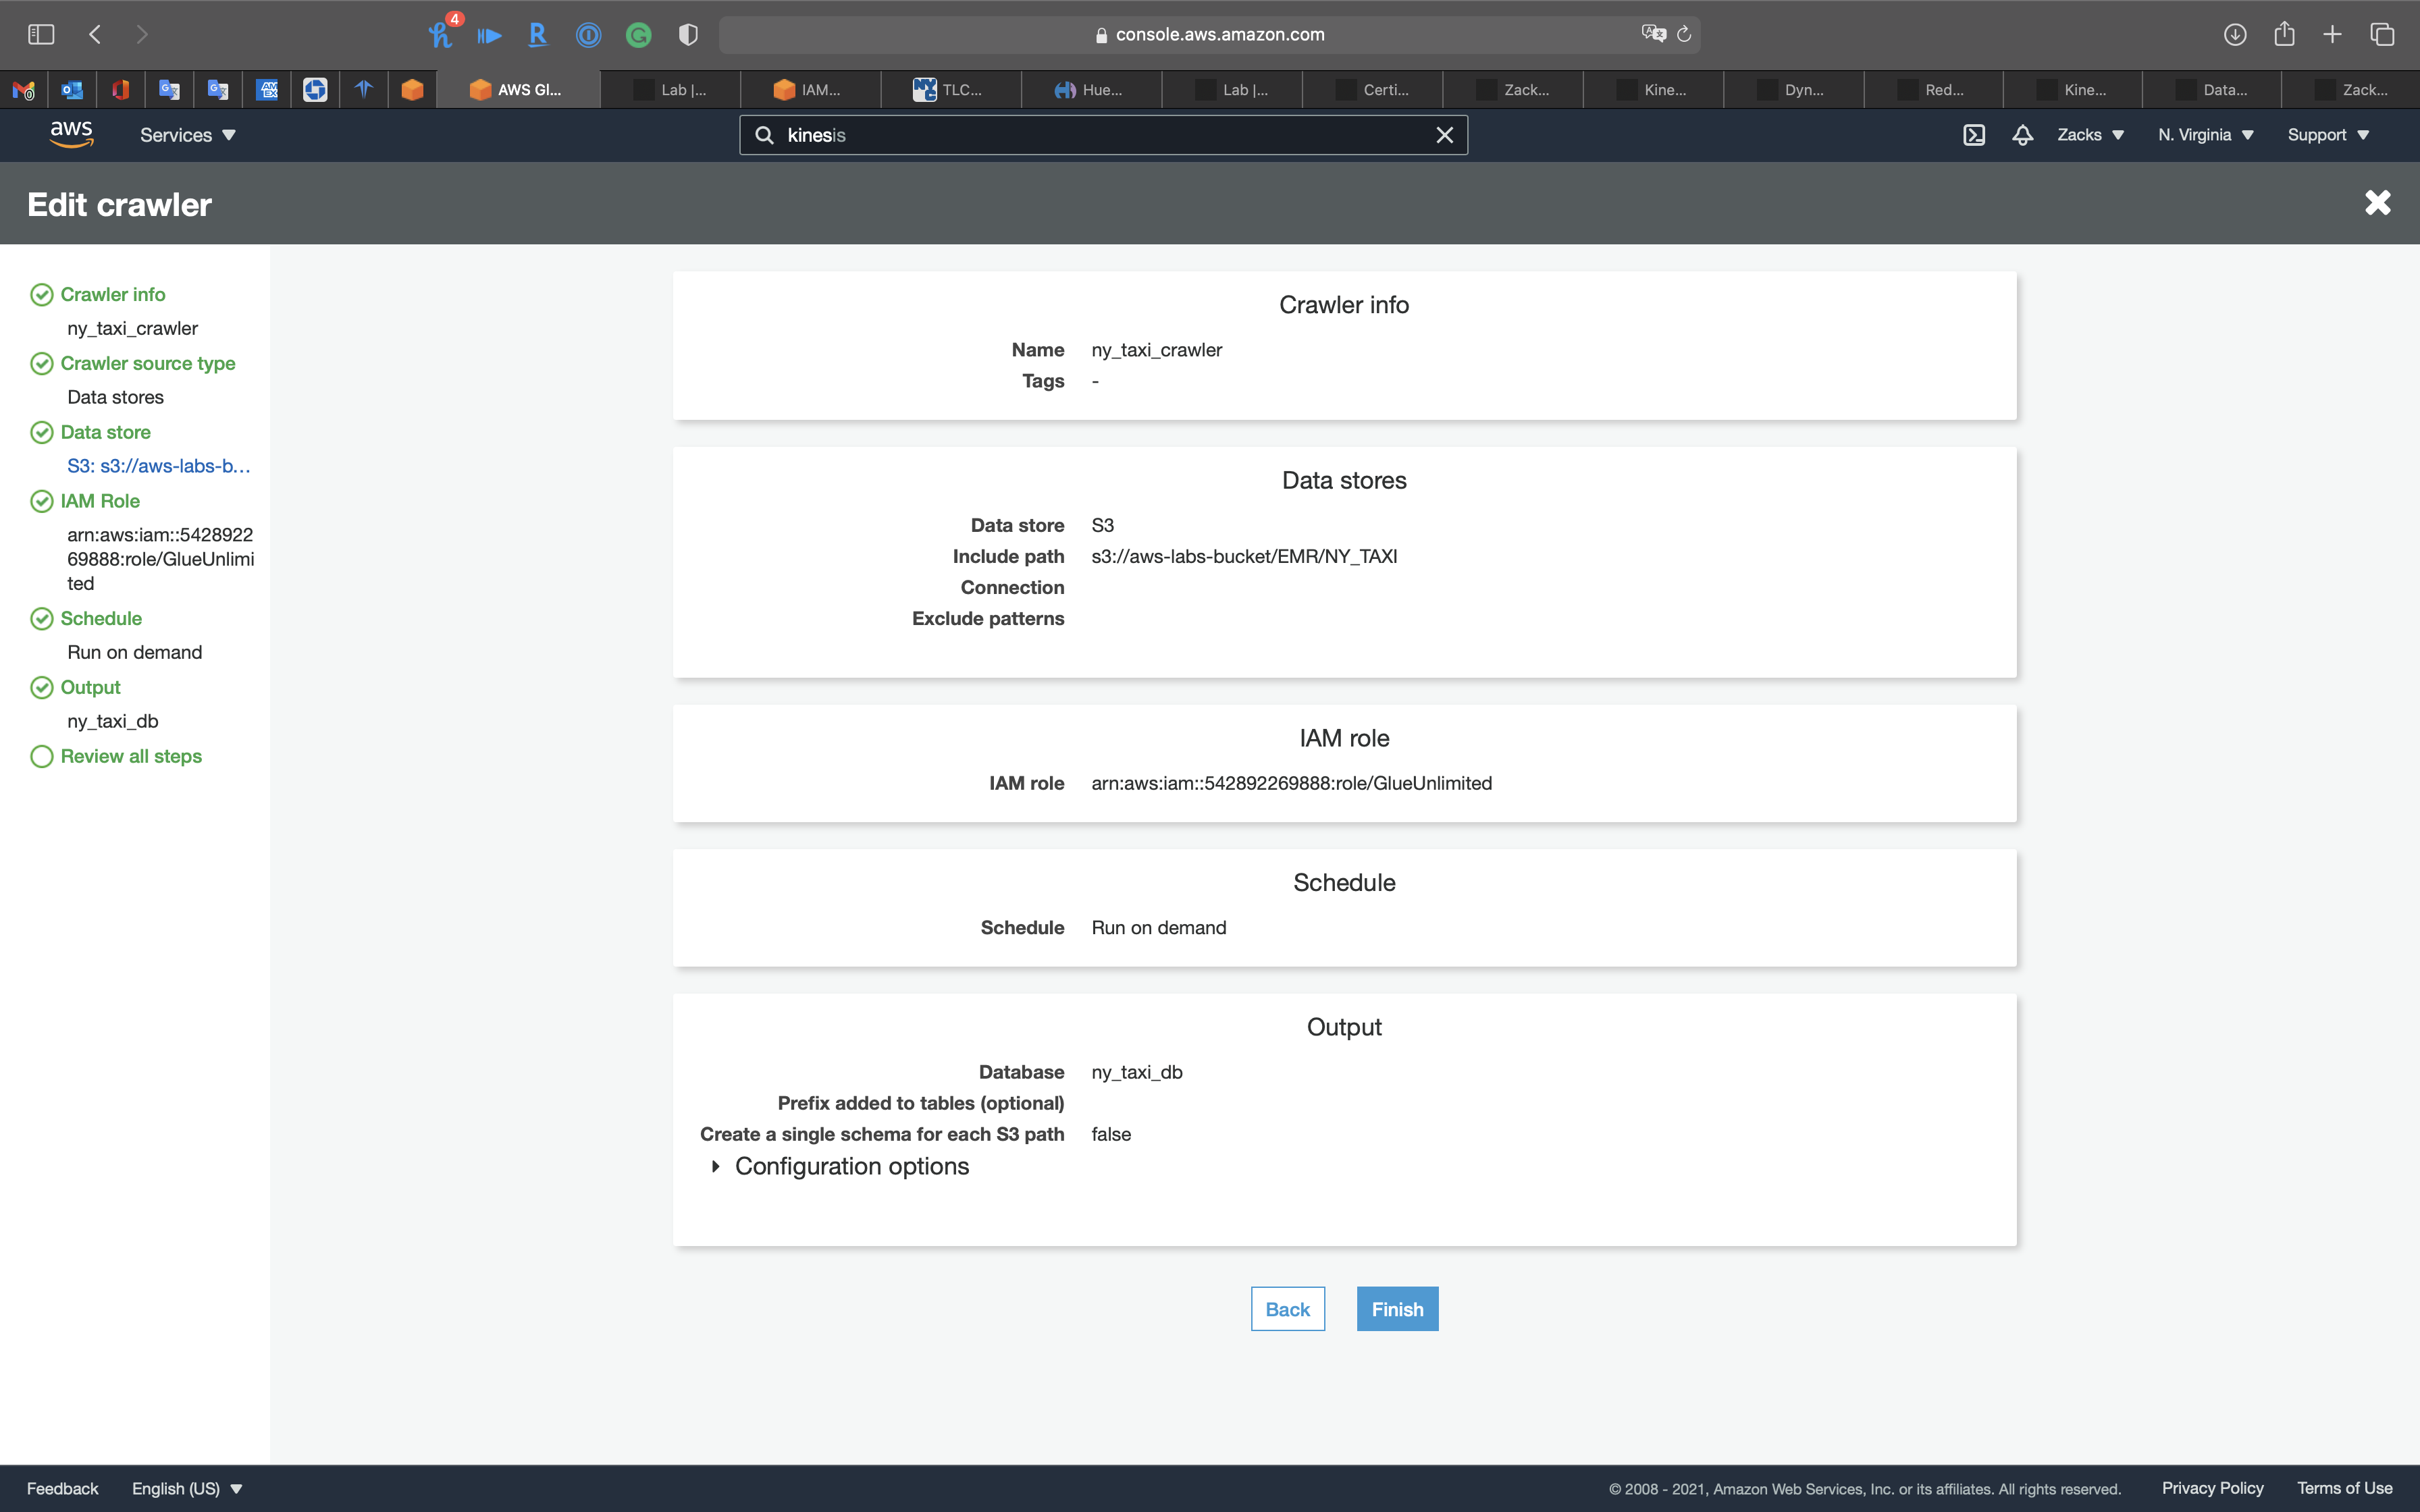Click the Review all steps circle indicator
2420x1512 pixels.
point(41,756)
